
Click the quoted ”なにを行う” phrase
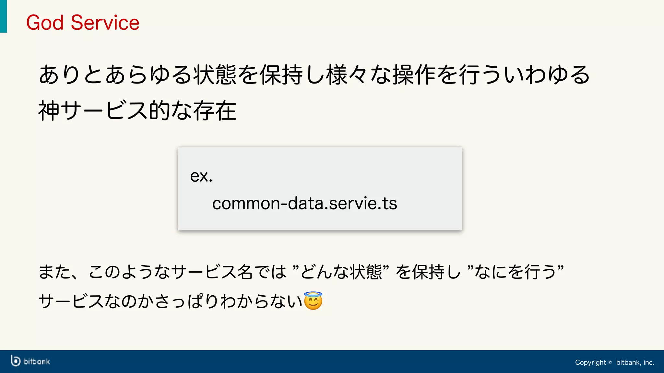click(516, 272)
